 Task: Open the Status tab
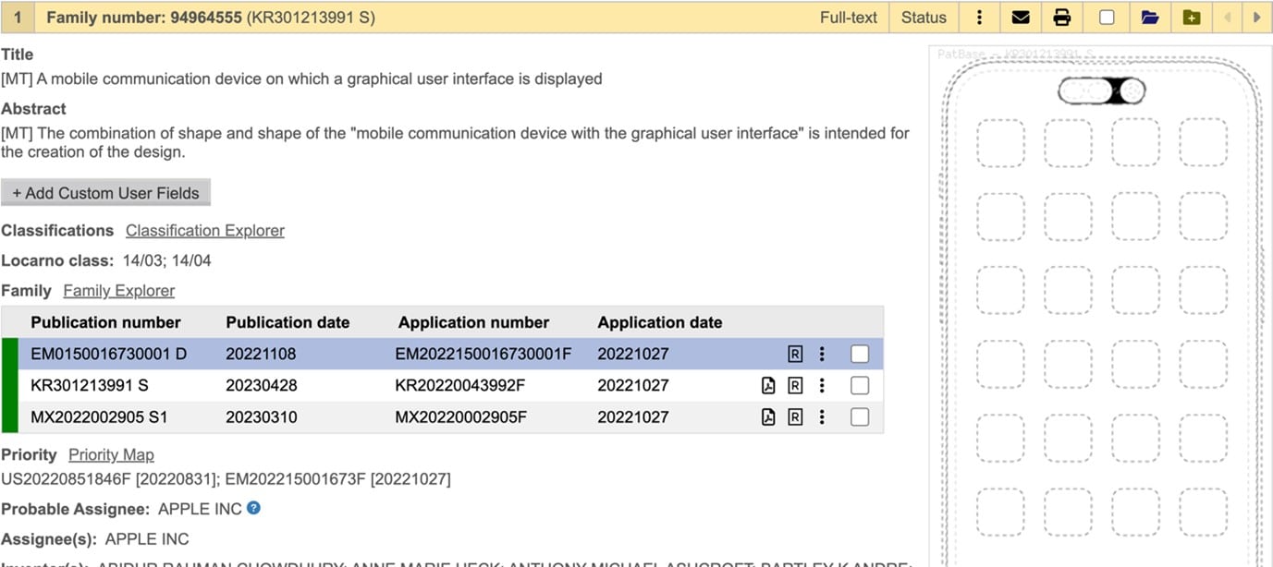(924, 18)
